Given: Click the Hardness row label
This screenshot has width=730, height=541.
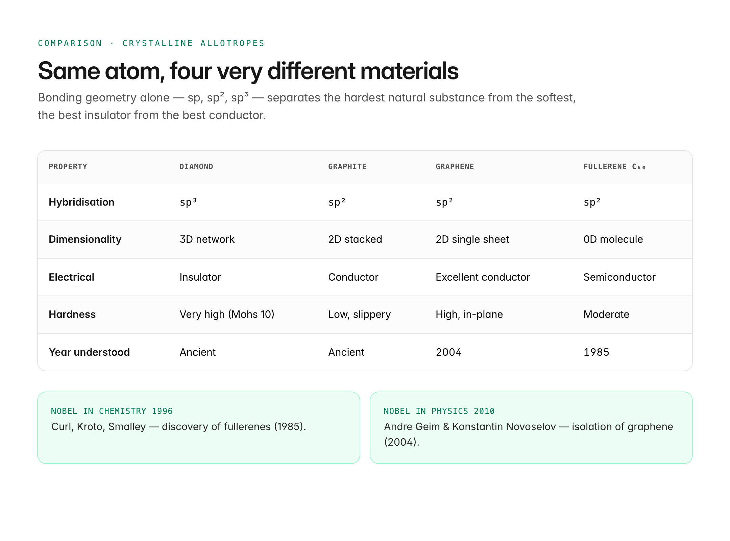Looking at the screenshot, I should pyautogui.click(x=72, y=314).
